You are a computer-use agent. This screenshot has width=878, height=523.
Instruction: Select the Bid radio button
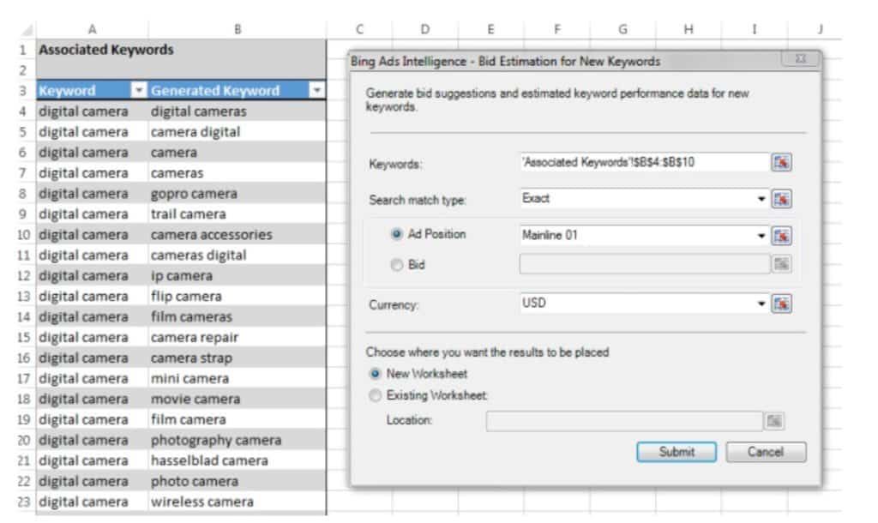[396, 265]
